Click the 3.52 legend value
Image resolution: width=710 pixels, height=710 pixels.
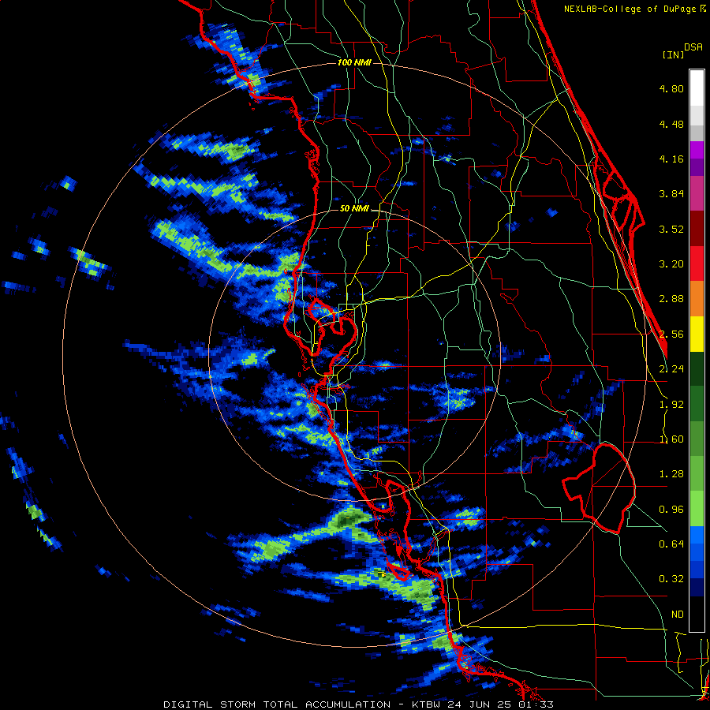coord(671,229)
